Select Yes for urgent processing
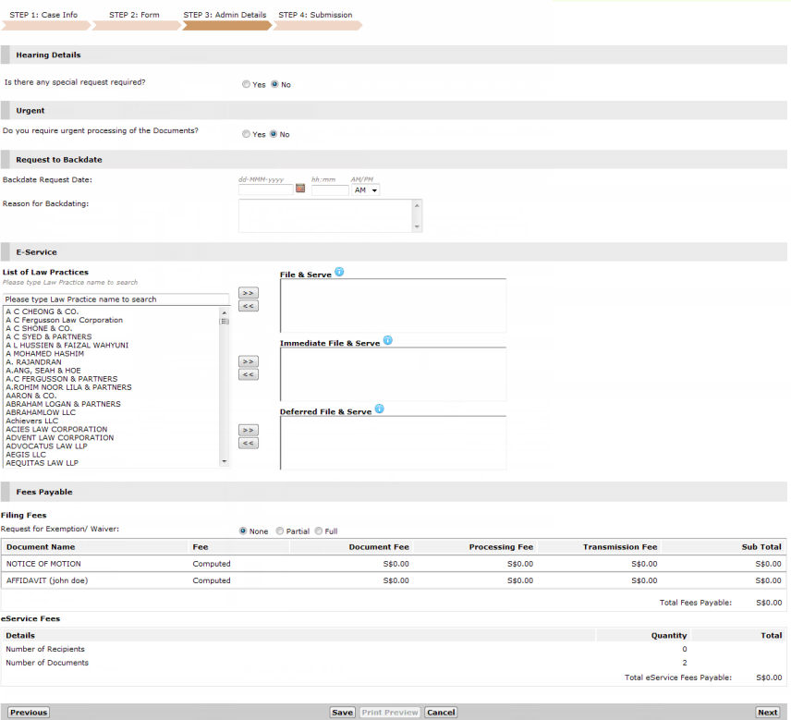Screen dimensions: 791x720 coord(246,134)
